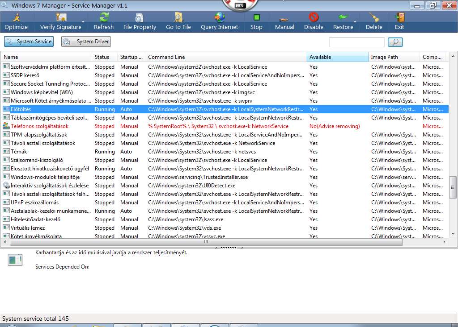Image resolution: width=458 pixels, height=327 pixels.
Task: Click the icon beside Szálsorrend-kiszolgáló
Action: coord(6,160)
